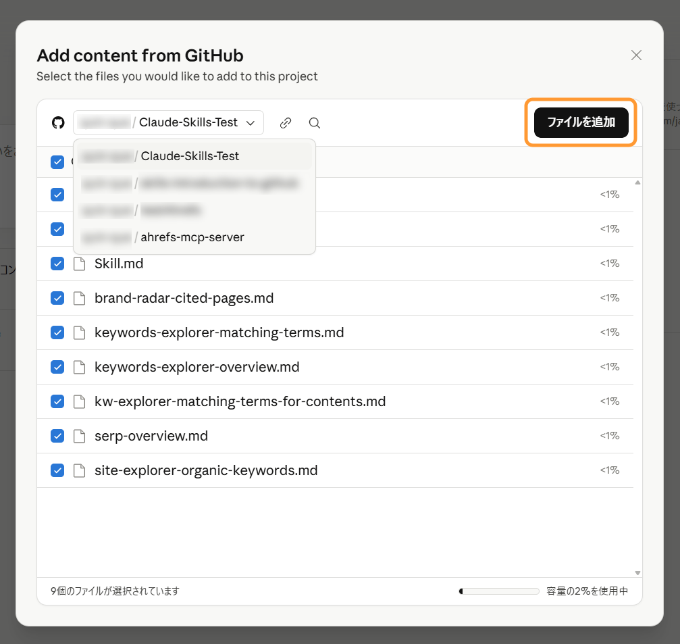Click the repository selector chevron arrow

click(x=251, y=123)
